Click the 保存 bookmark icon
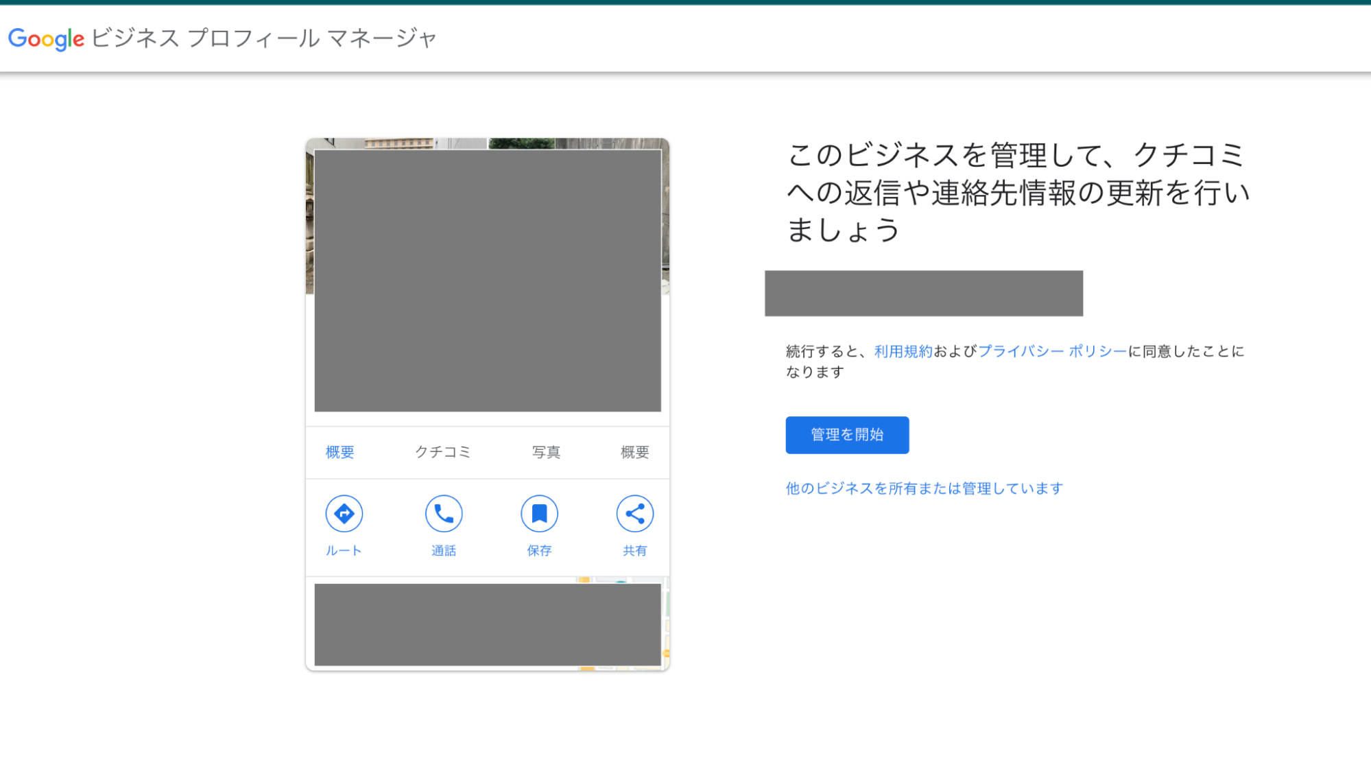The height and width of the screenshot is (784, 1371). coord(539,514)
